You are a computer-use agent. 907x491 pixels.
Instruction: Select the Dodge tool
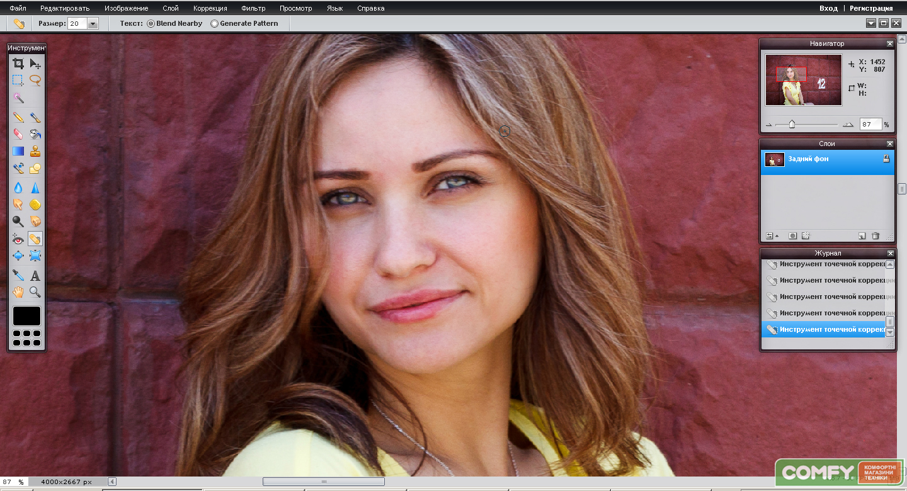pyautogui.click(x=18, y=221)
